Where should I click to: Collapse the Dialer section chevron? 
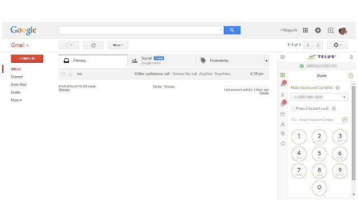click(x=351, y=76)
